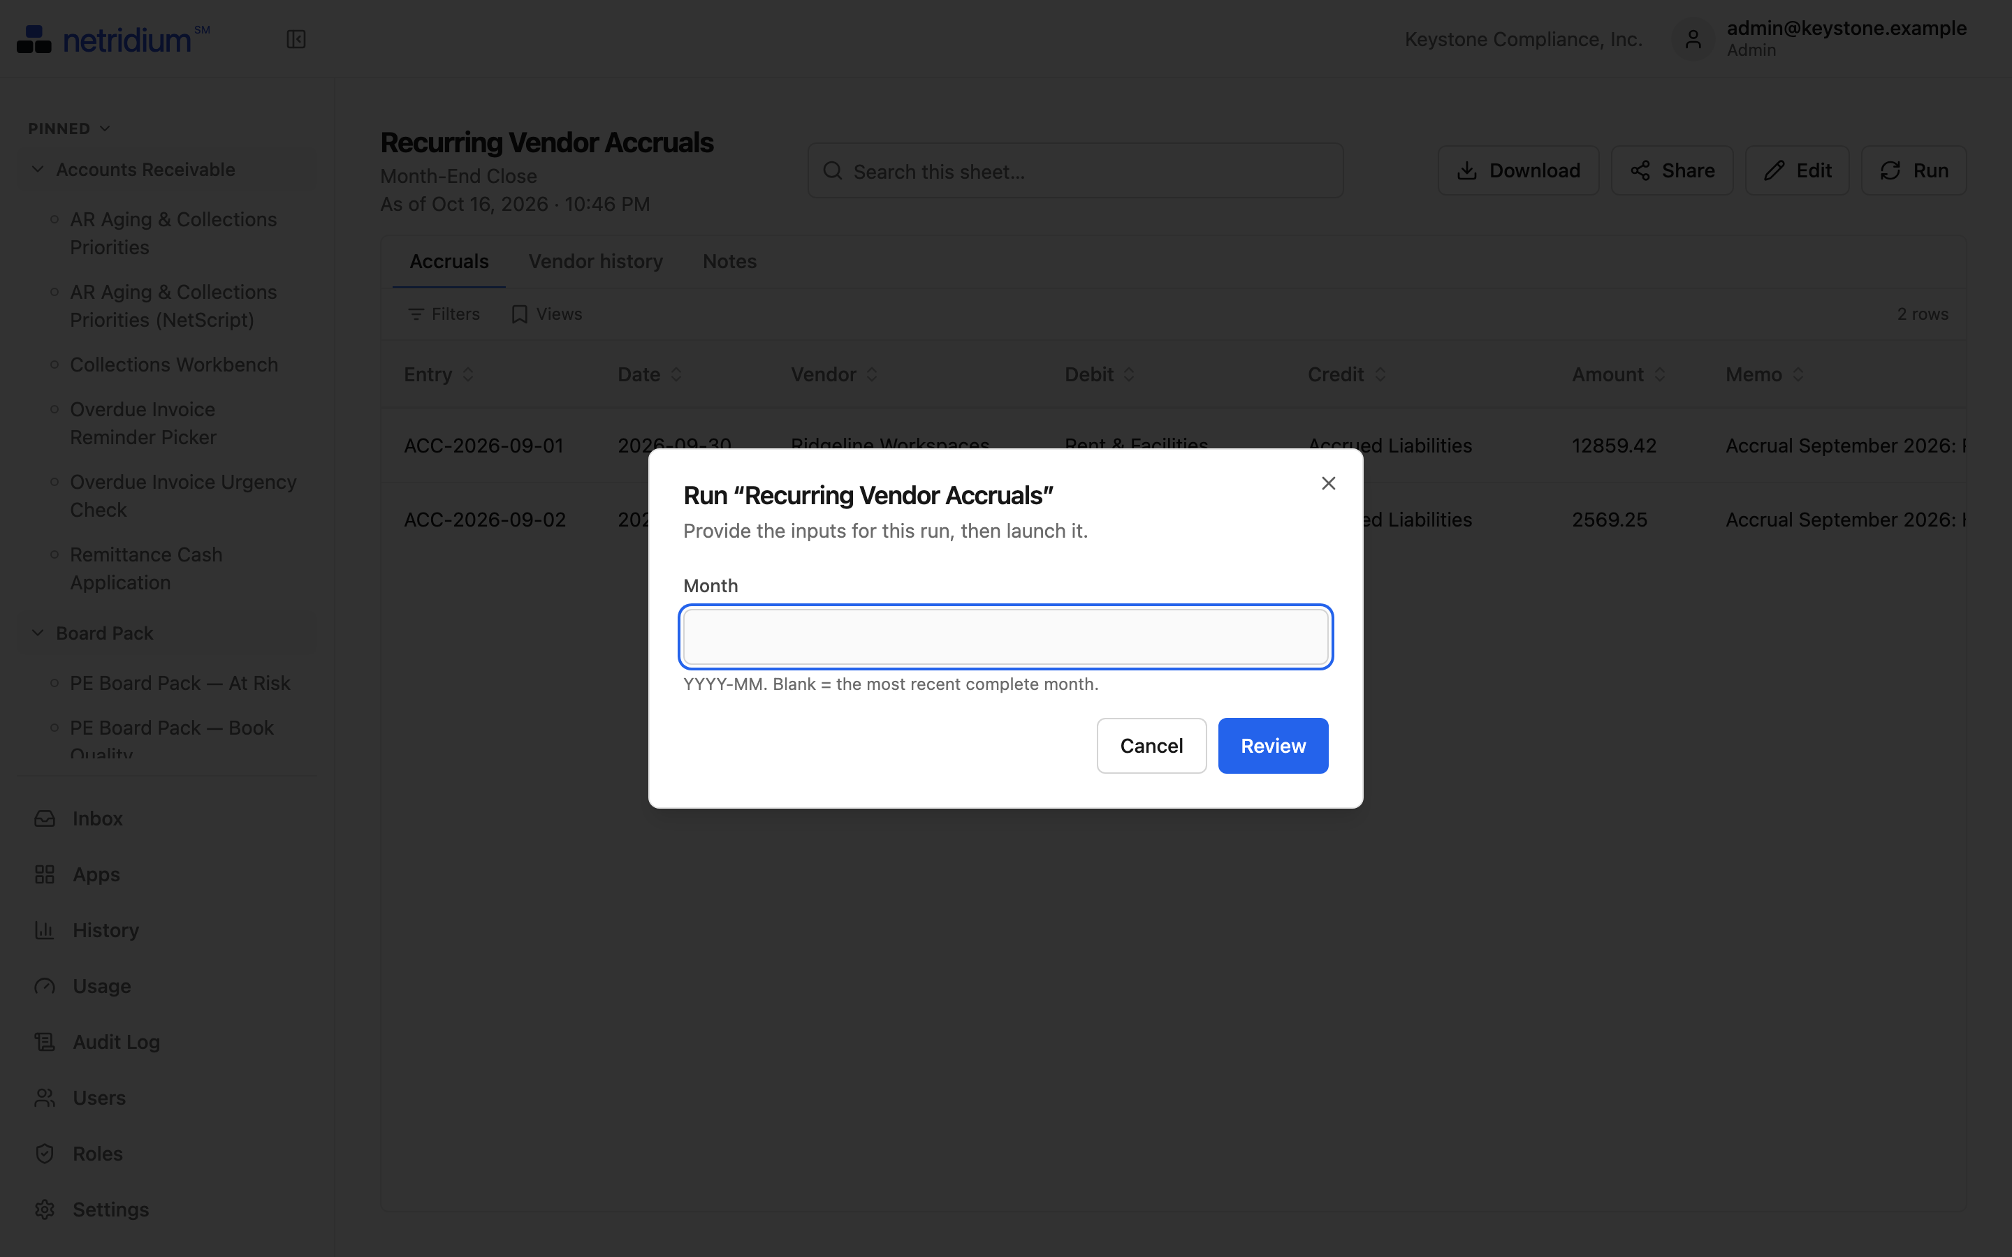Click the Search this sheet field
Image resolution: width=2012 pixels, height=1257 pixels.
point(1075,171)
